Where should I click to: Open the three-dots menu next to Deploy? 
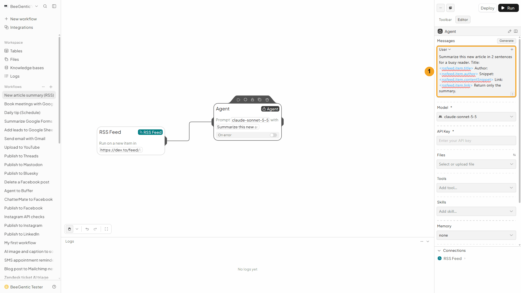[x=441, y=8]
